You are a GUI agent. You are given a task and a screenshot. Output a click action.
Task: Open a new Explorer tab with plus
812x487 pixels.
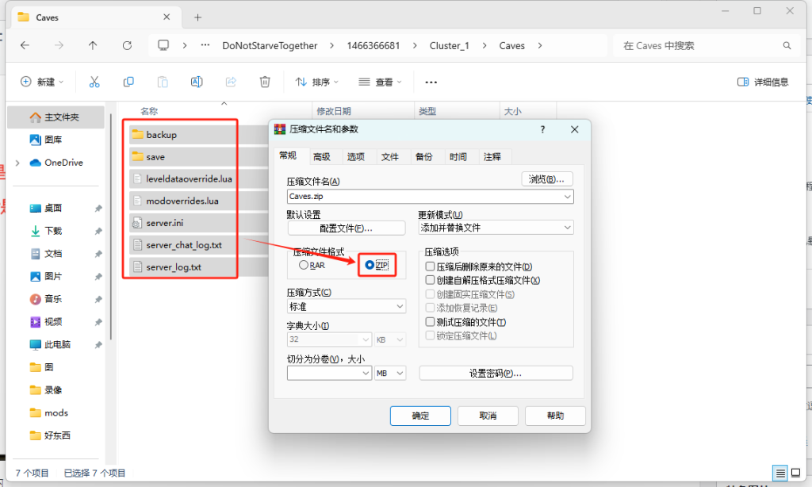tap(197, 17)
